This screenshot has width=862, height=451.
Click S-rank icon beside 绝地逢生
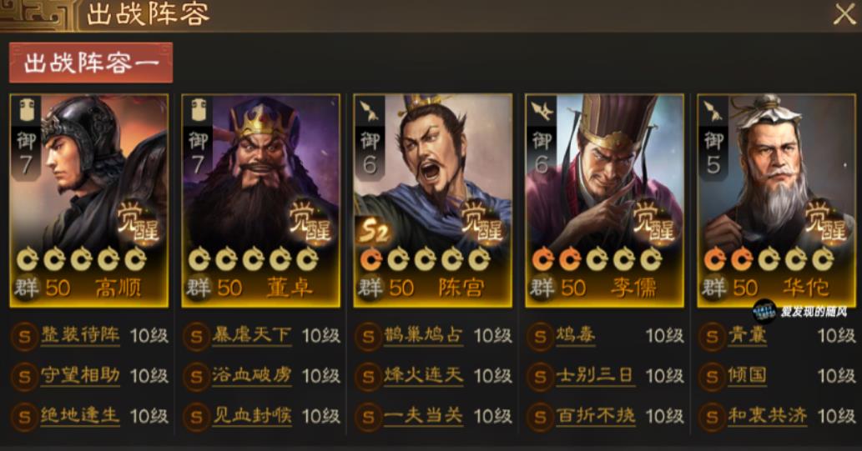(x=24, y=417)
